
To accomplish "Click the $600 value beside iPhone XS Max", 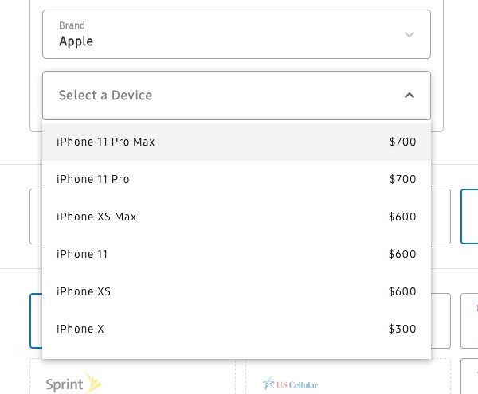I will pyautogui.click(x=402, y=217).
